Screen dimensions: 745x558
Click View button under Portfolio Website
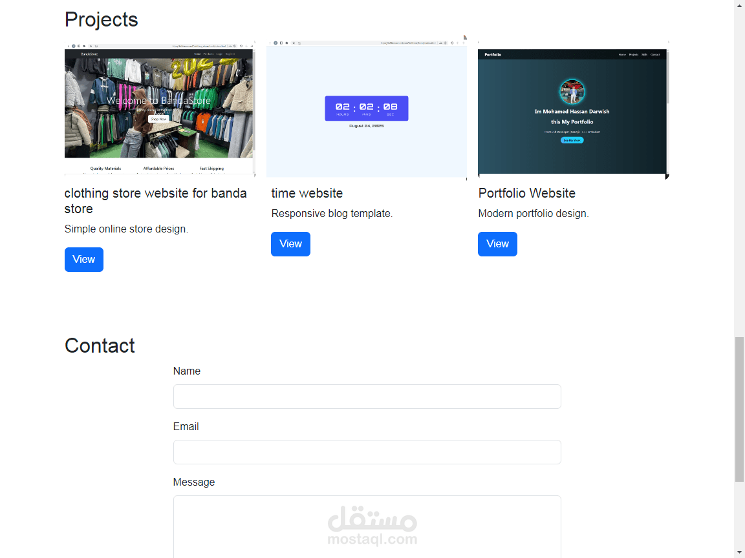[497, 244]
